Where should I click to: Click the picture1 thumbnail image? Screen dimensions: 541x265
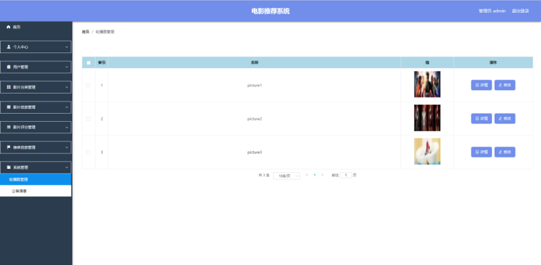(427, 85)
